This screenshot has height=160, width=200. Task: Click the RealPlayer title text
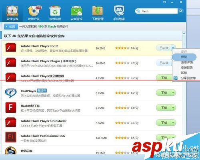pyautogui.click(x=28, y=91)
